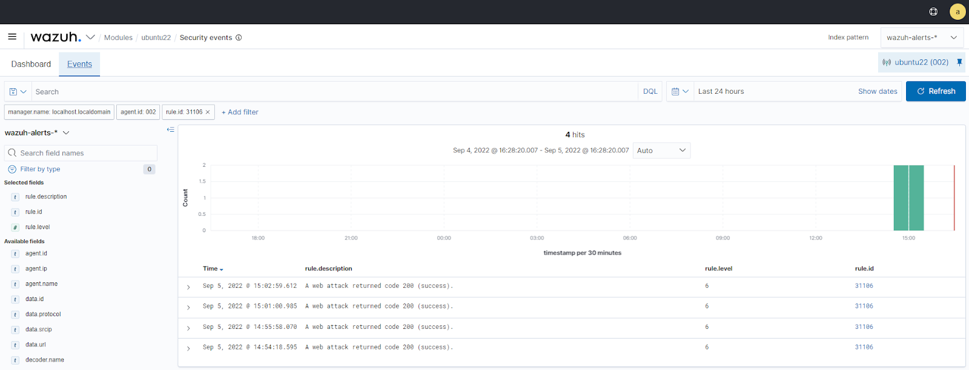This screenshot has height=370, width=969.
Task: Open rule 31106 link in 15:02:59 row
Action: (x=864, y=286)
